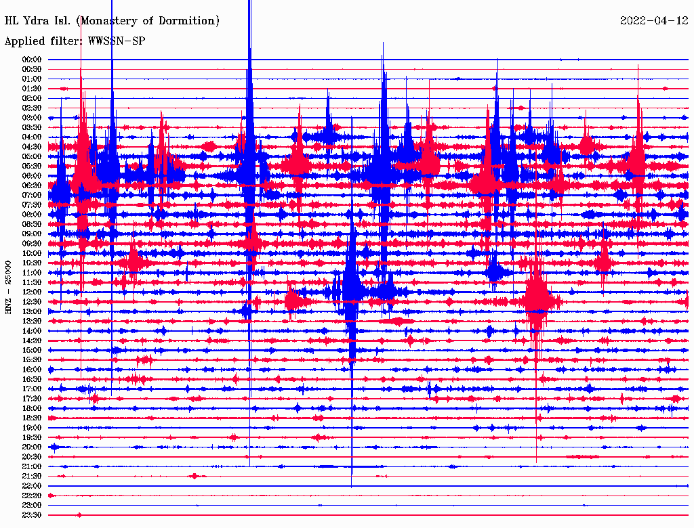
Task: Click the date label 2022-04-12
Action: click(654, 20)
